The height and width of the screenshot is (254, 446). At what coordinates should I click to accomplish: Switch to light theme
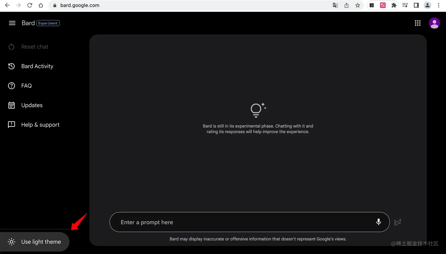tap(35, 242)
